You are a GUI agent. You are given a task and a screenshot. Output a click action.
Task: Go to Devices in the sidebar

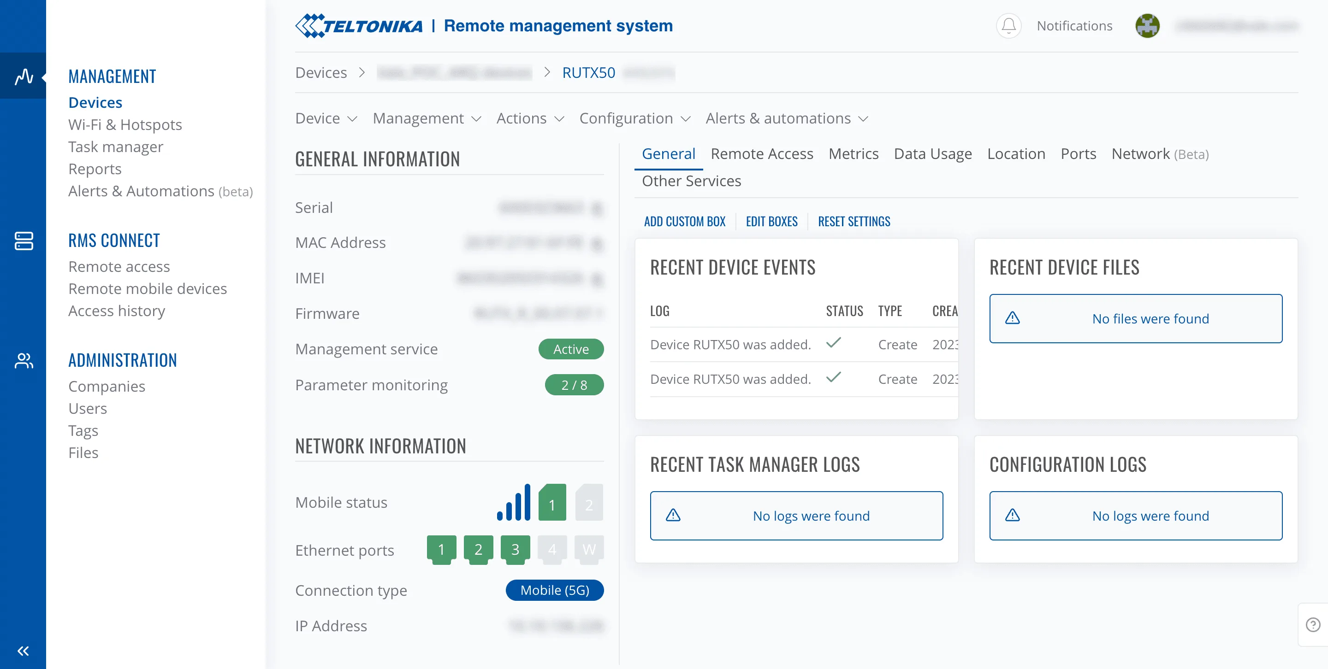[95, 102]
